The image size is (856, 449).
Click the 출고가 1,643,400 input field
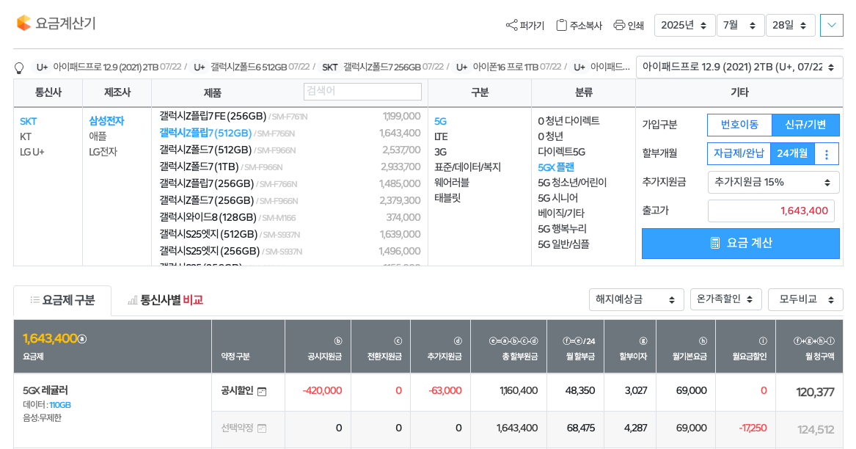point(771,211)
